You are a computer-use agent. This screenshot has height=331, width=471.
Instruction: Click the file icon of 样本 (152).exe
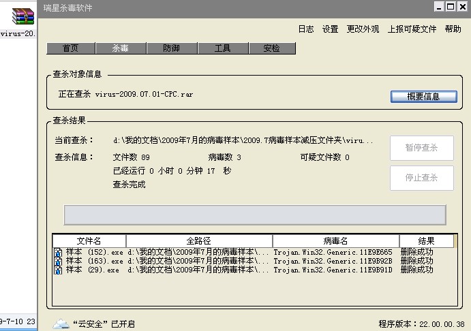click(58, 253)
